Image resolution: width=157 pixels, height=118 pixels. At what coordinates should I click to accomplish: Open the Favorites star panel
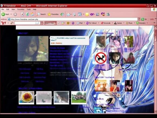tap(53, 14)
